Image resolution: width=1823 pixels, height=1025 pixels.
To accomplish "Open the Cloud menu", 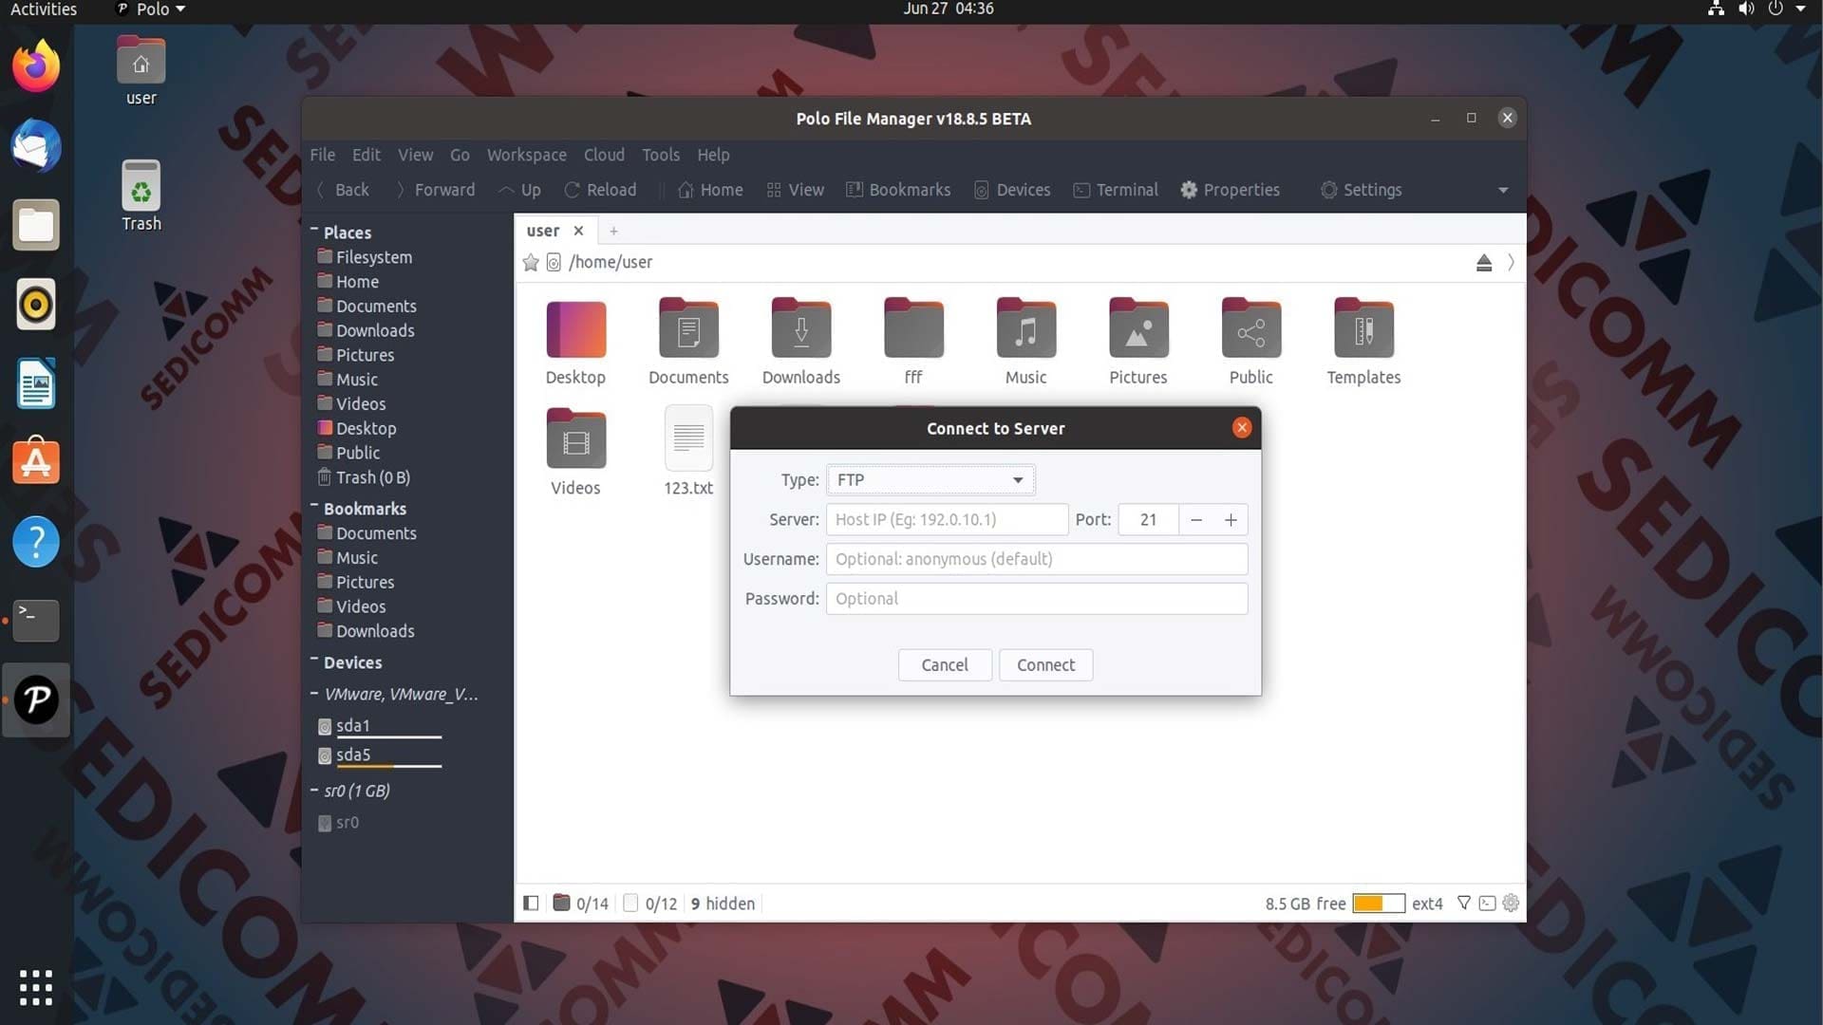I will point(604,155).
